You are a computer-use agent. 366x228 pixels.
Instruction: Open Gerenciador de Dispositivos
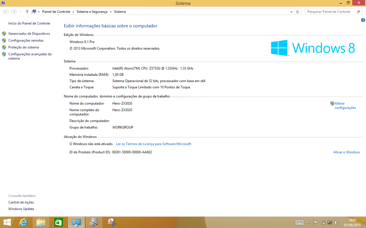pos(29,34)
